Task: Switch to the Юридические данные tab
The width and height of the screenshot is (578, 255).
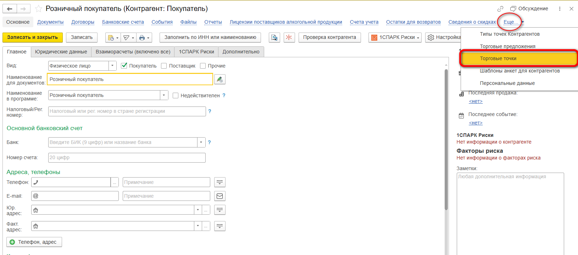Action: point(61,52)
